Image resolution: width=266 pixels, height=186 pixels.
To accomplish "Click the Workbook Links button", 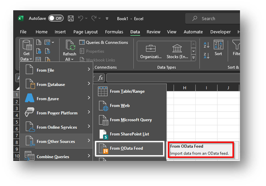I will [x=97, y=60].
